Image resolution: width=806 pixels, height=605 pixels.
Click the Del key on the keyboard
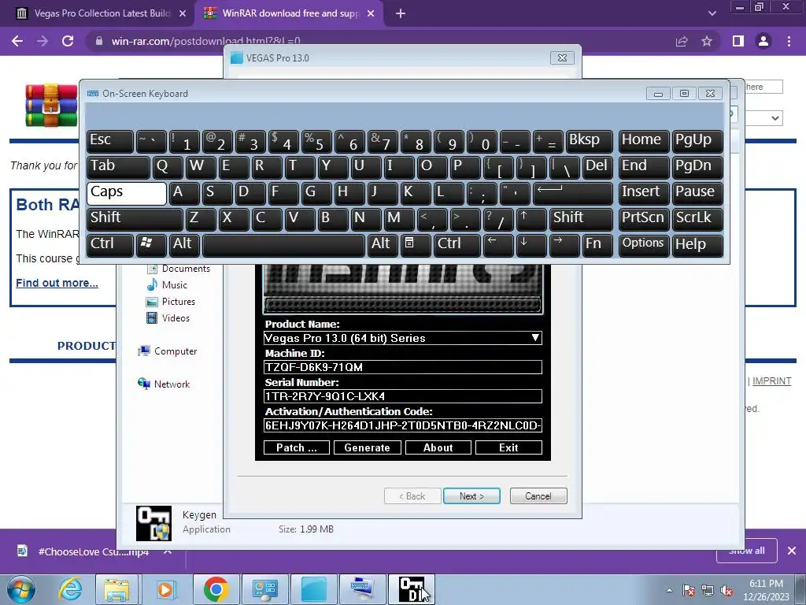pos(597,168)
